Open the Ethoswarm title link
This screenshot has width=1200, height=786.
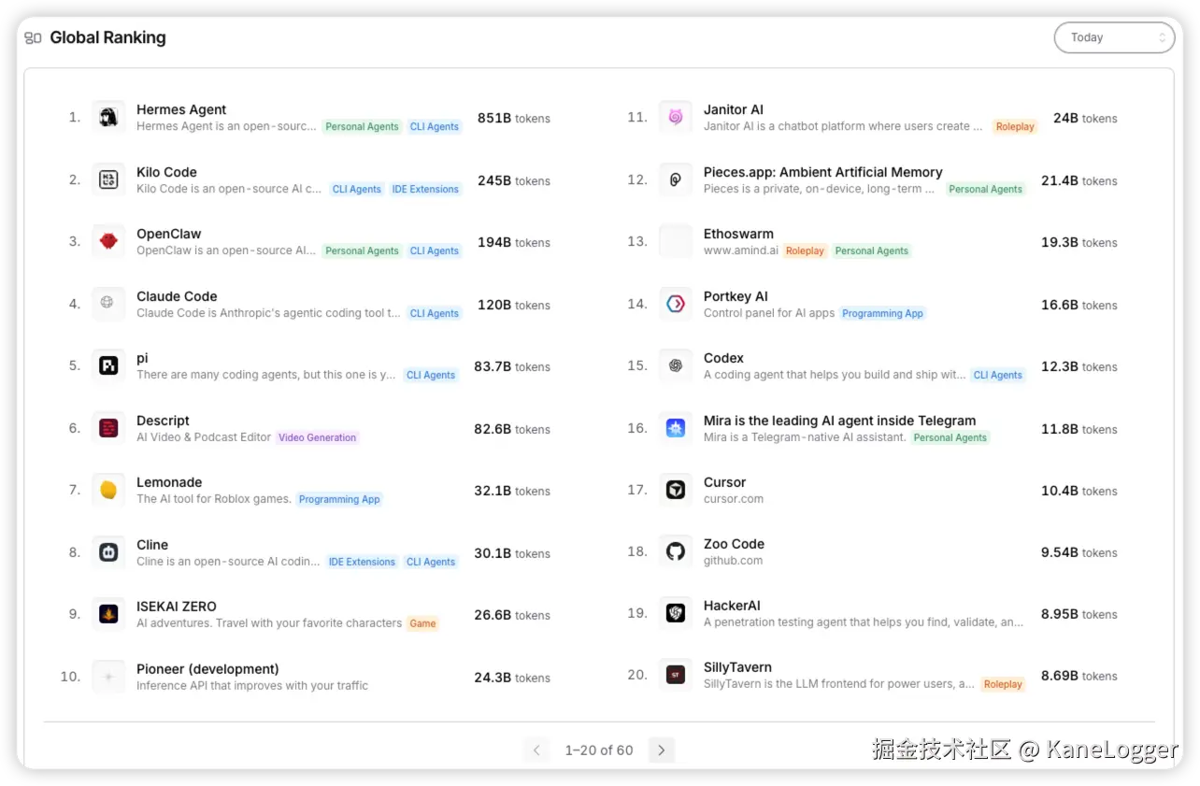tap(738, 234)
